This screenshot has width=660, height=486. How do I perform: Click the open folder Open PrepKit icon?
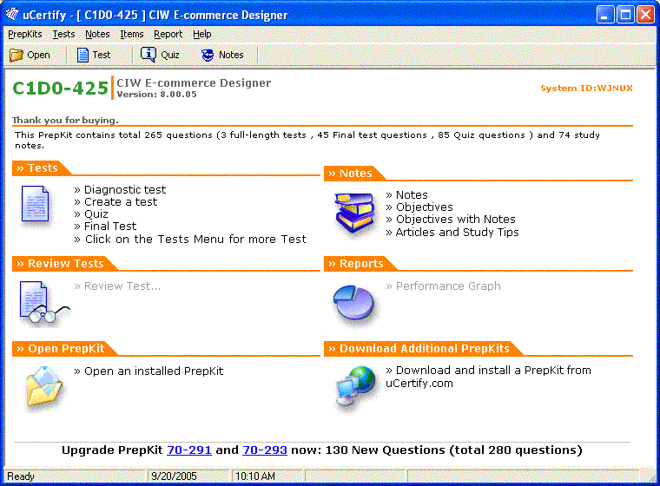[x=44, y=386]
